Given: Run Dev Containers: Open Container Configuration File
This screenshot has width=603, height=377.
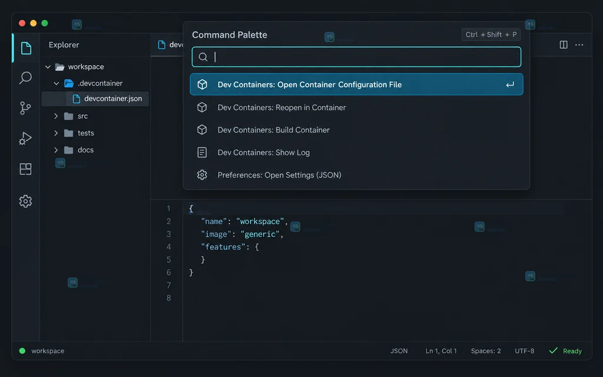Looking at the screenshot, I should point(356,84).
